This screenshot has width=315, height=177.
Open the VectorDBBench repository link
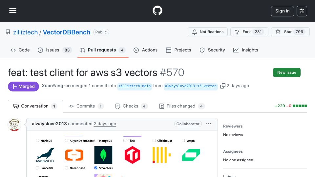(x=67, y=32)
